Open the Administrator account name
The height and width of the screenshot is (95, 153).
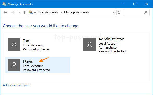(x=111, y=39)
